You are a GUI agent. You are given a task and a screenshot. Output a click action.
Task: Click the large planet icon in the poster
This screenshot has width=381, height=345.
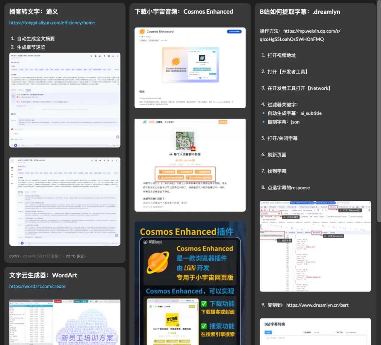pos(158,262)
